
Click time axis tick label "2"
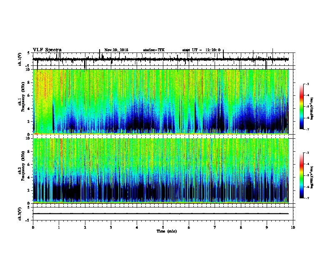tap(85, 227)
